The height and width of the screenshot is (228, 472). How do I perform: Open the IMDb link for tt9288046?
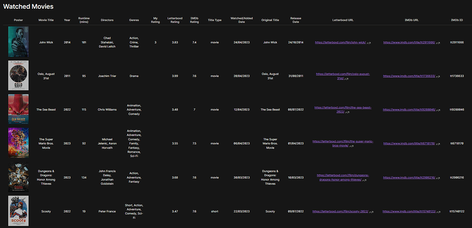coord(409,110)
